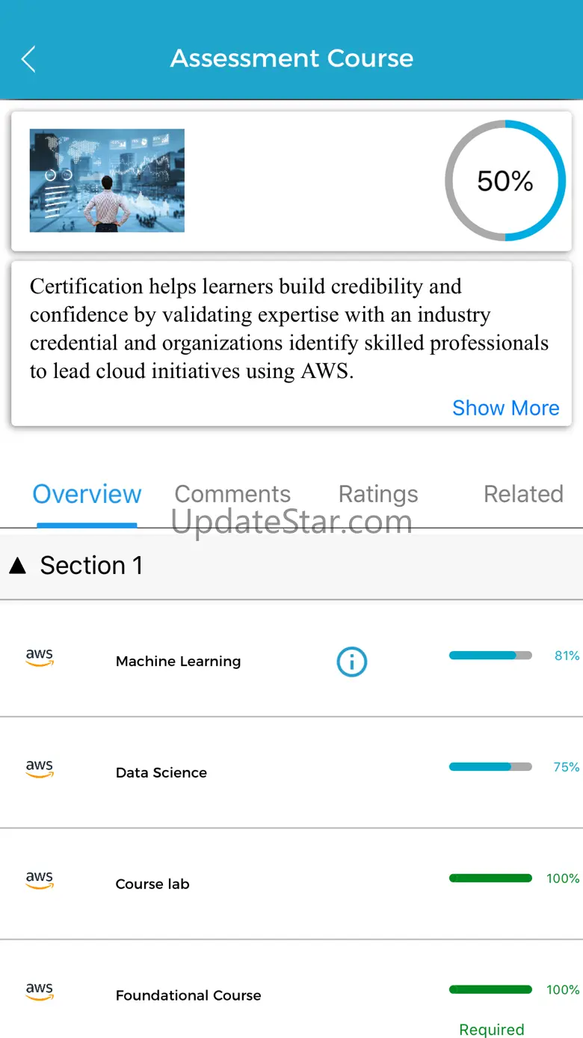
Task: Click AWS logo beside Course lab
Action: tap(40, 881)
